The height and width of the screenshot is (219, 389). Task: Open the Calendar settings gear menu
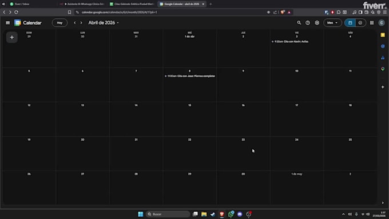[317, 23]
